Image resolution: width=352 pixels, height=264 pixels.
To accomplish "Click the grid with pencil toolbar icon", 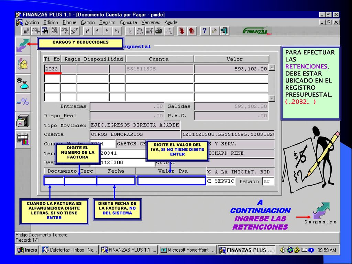I will coord(149,31).
